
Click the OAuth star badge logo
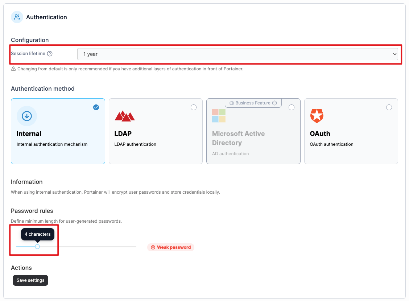tap(317, 116)
